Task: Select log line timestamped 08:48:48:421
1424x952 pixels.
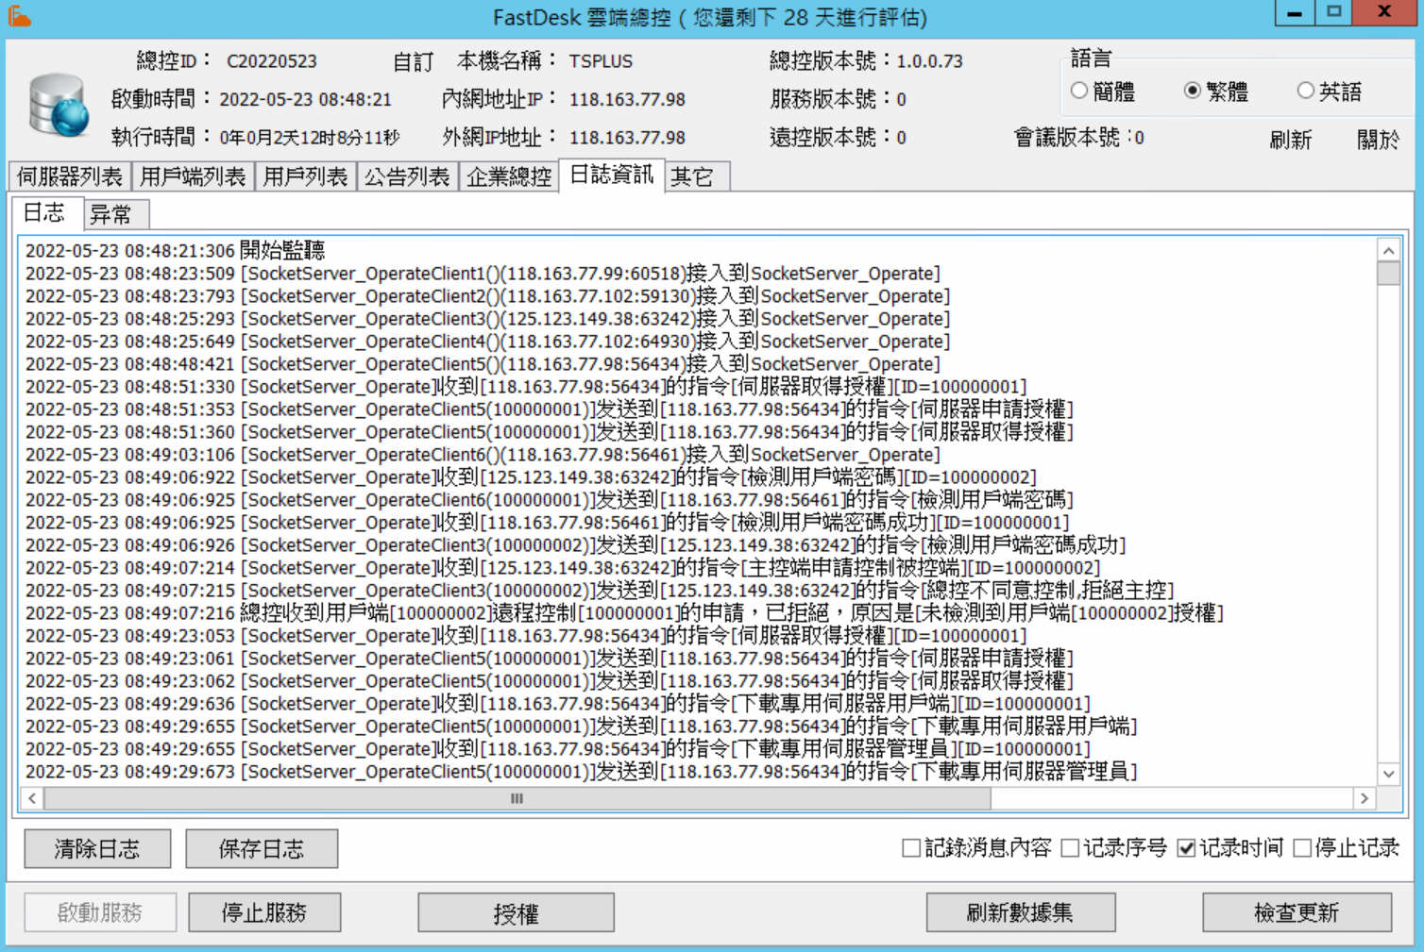Action: tap(483, 364)
